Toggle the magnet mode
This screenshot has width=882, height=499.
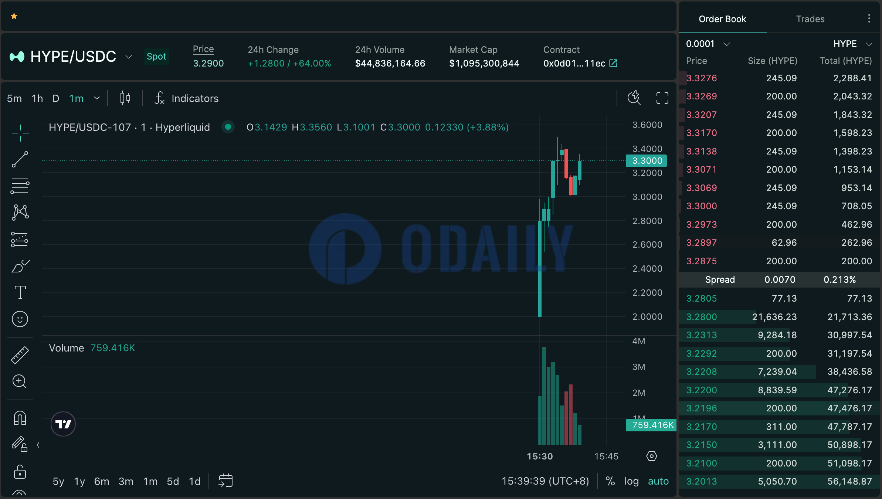(x=20, y=418)
